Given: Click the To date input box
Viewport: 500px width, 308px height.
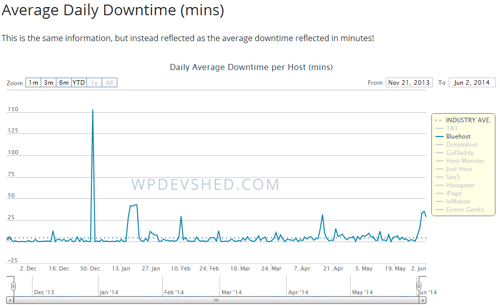Looking at the screenshot, I should point(472,83).
